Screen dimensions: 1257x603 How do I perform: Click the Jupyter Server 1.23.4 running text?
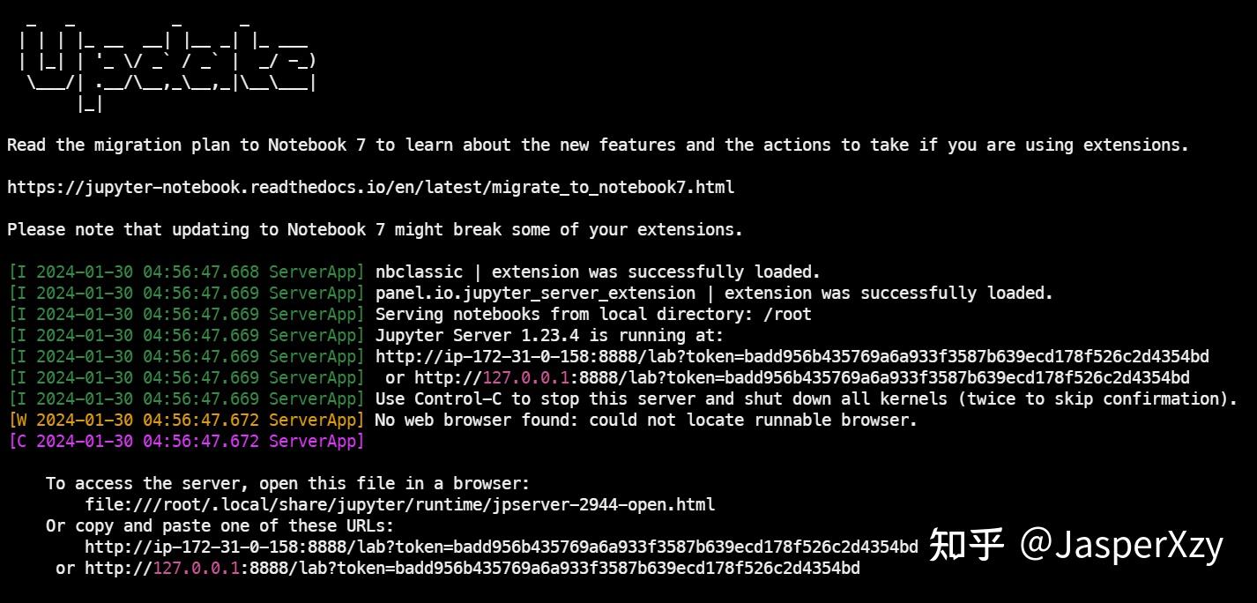click(549, 335)
